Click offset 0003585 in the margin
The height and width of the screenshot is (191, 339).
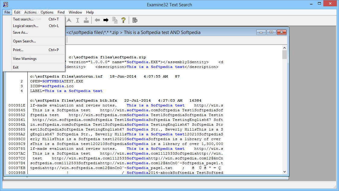point(17,130)
